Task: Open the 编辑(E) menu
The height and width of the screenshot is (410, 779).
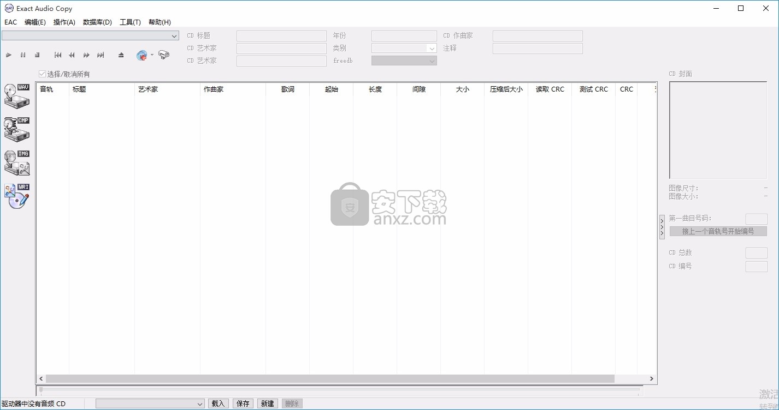Action: pos(35,22)
